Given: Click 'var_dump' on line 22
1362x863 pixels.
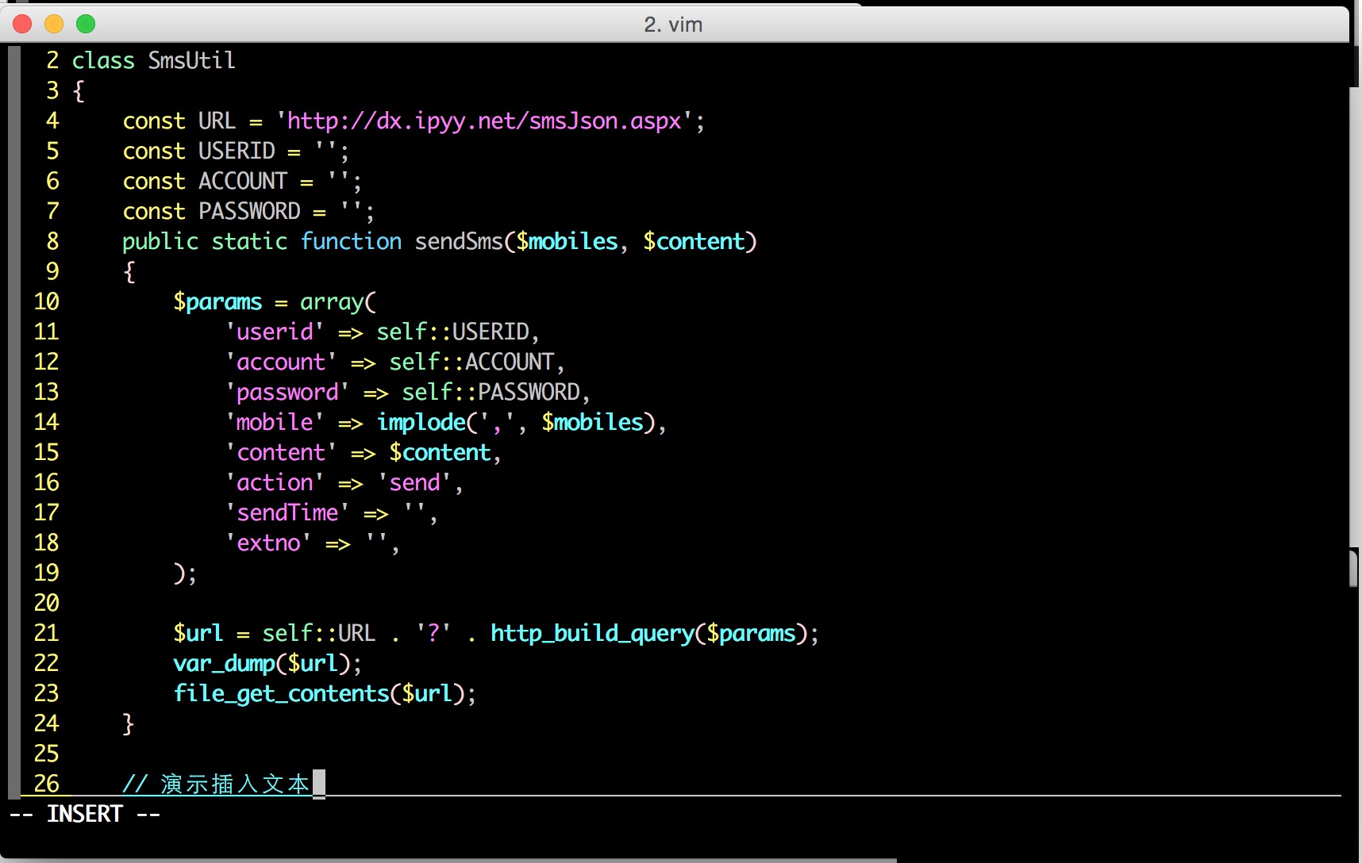Looking at the screenshot, I should point(224,663).
